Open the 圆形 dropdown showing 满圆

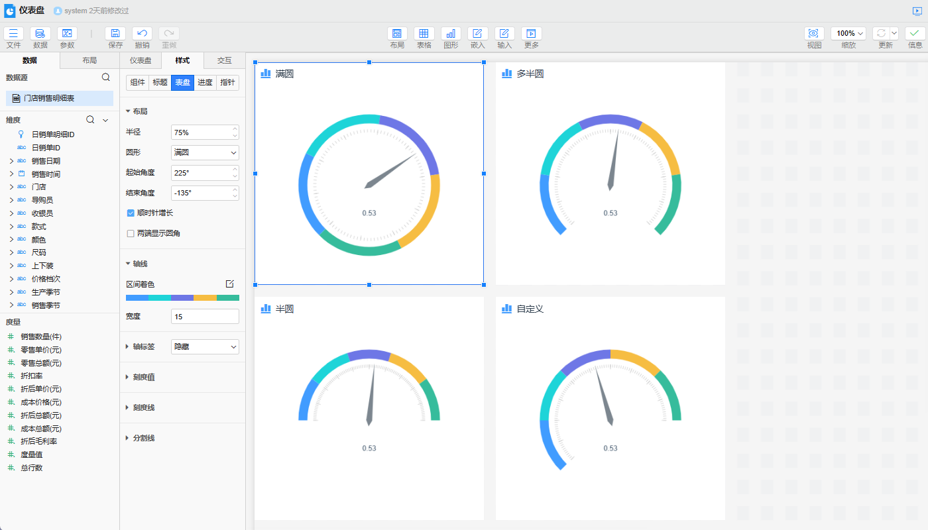point(205,152)
